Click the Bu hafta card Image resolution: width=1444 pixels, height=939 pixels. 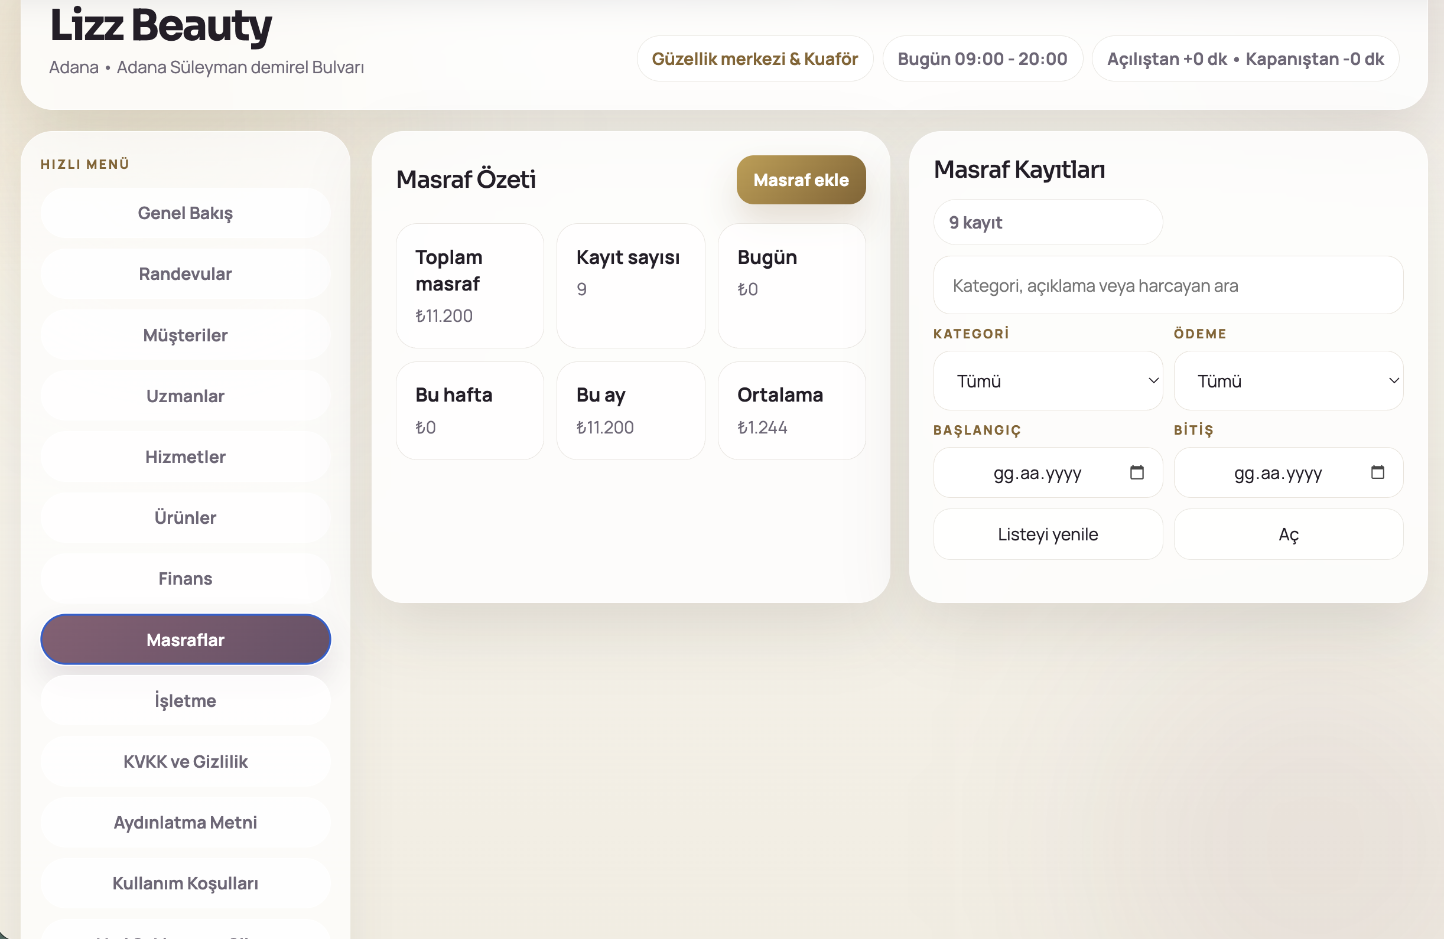tap(470, 410)
